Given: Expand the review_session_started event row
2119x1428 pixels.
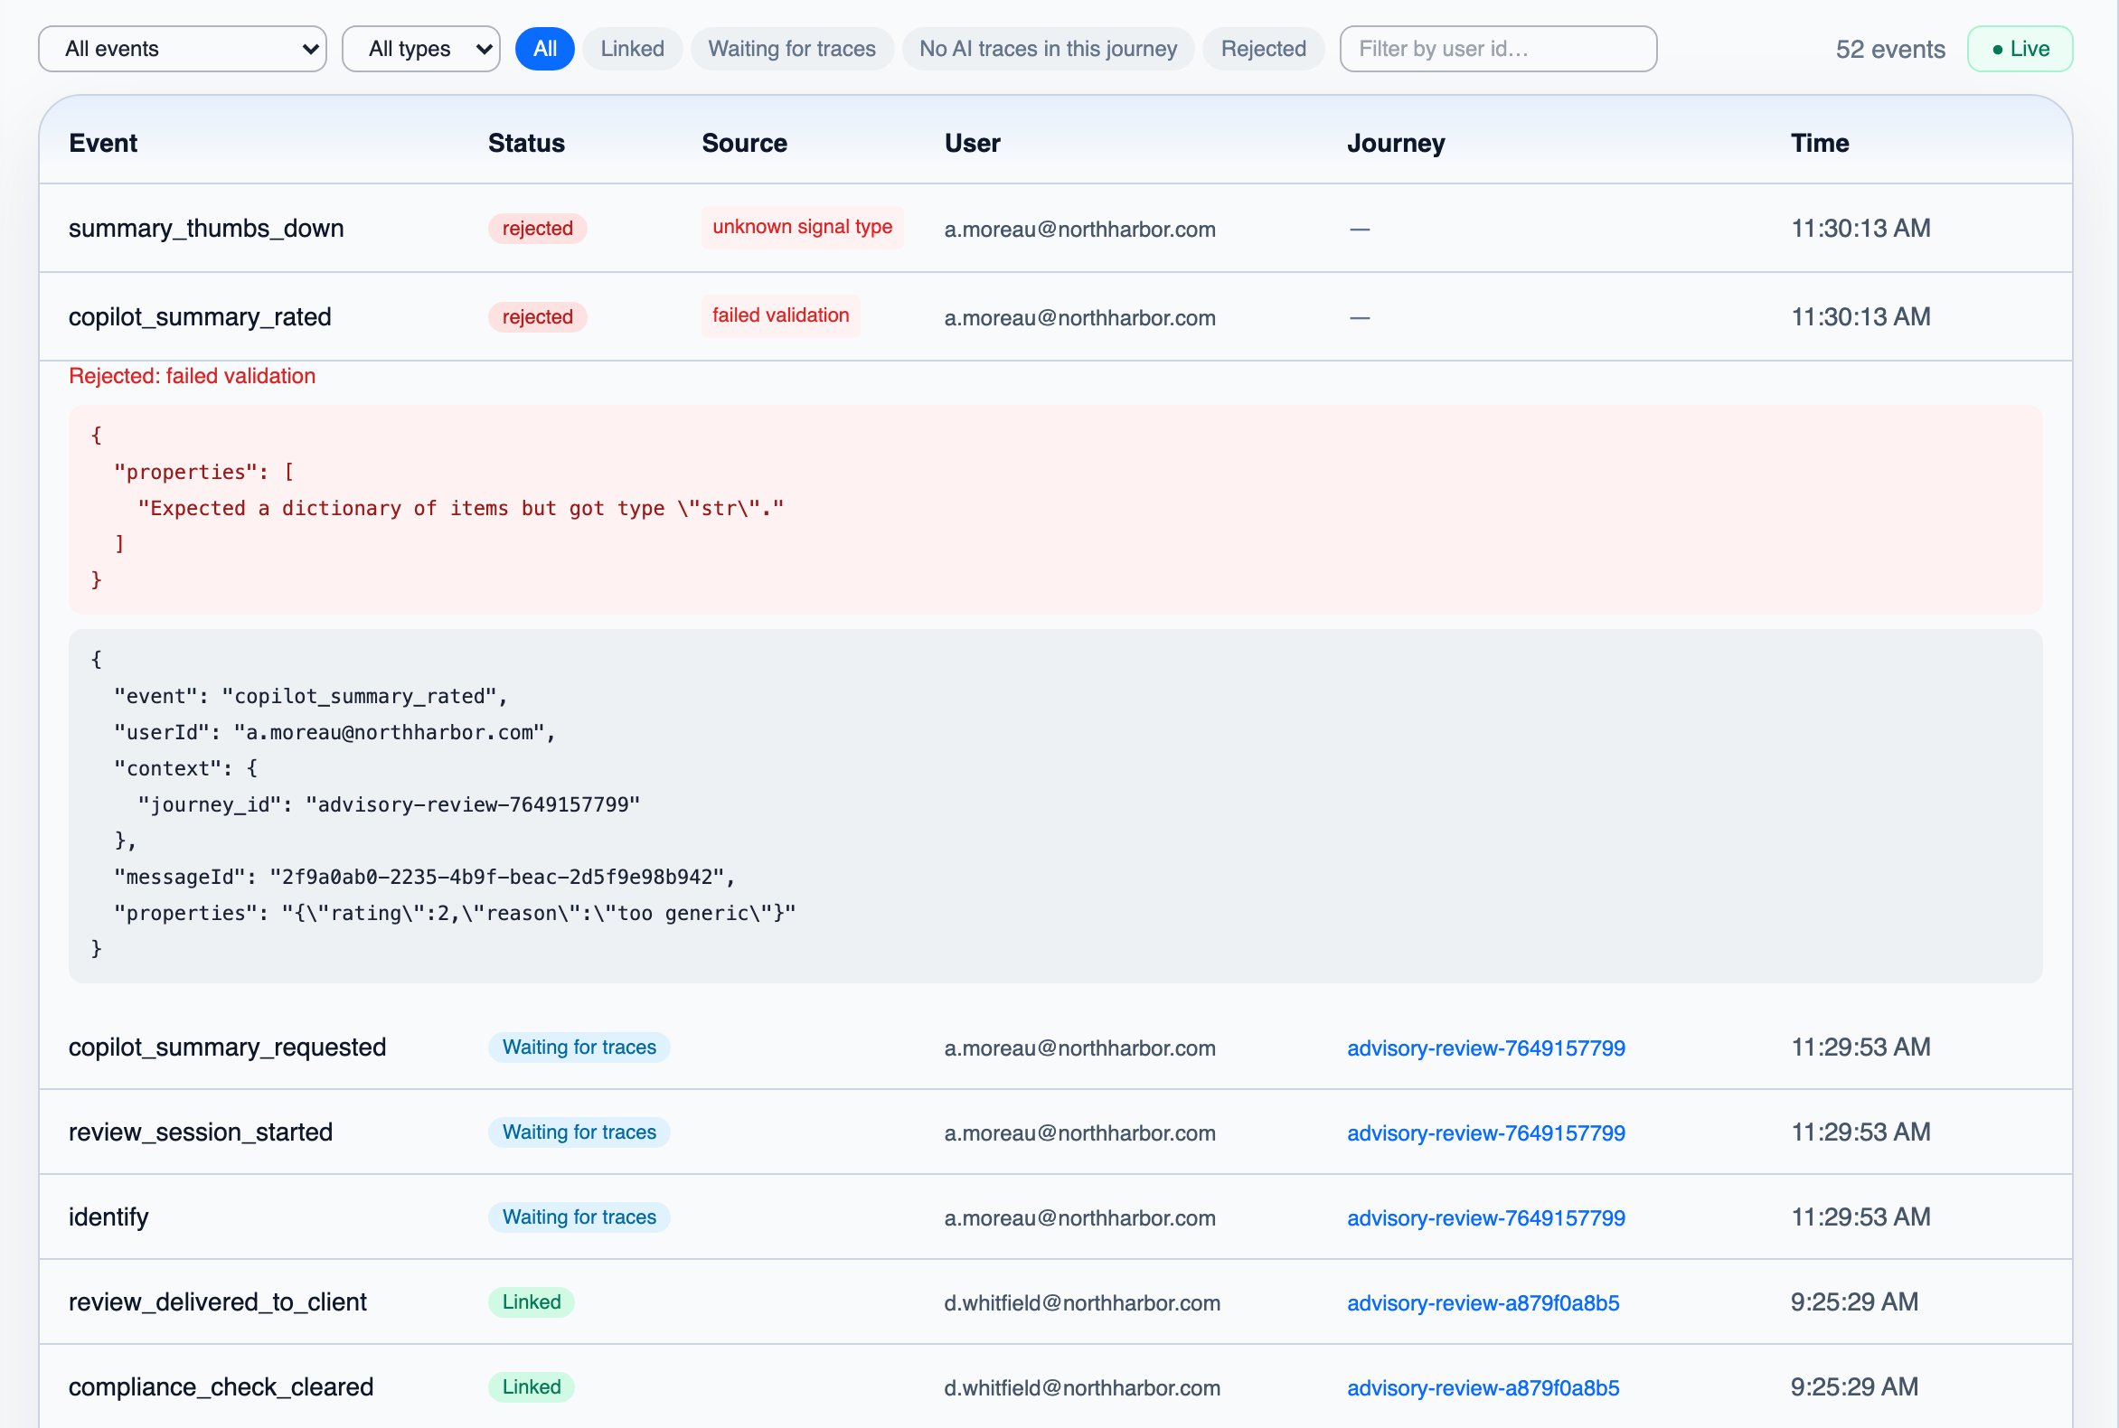Looking at the screenshot, I should 1055,1132.
